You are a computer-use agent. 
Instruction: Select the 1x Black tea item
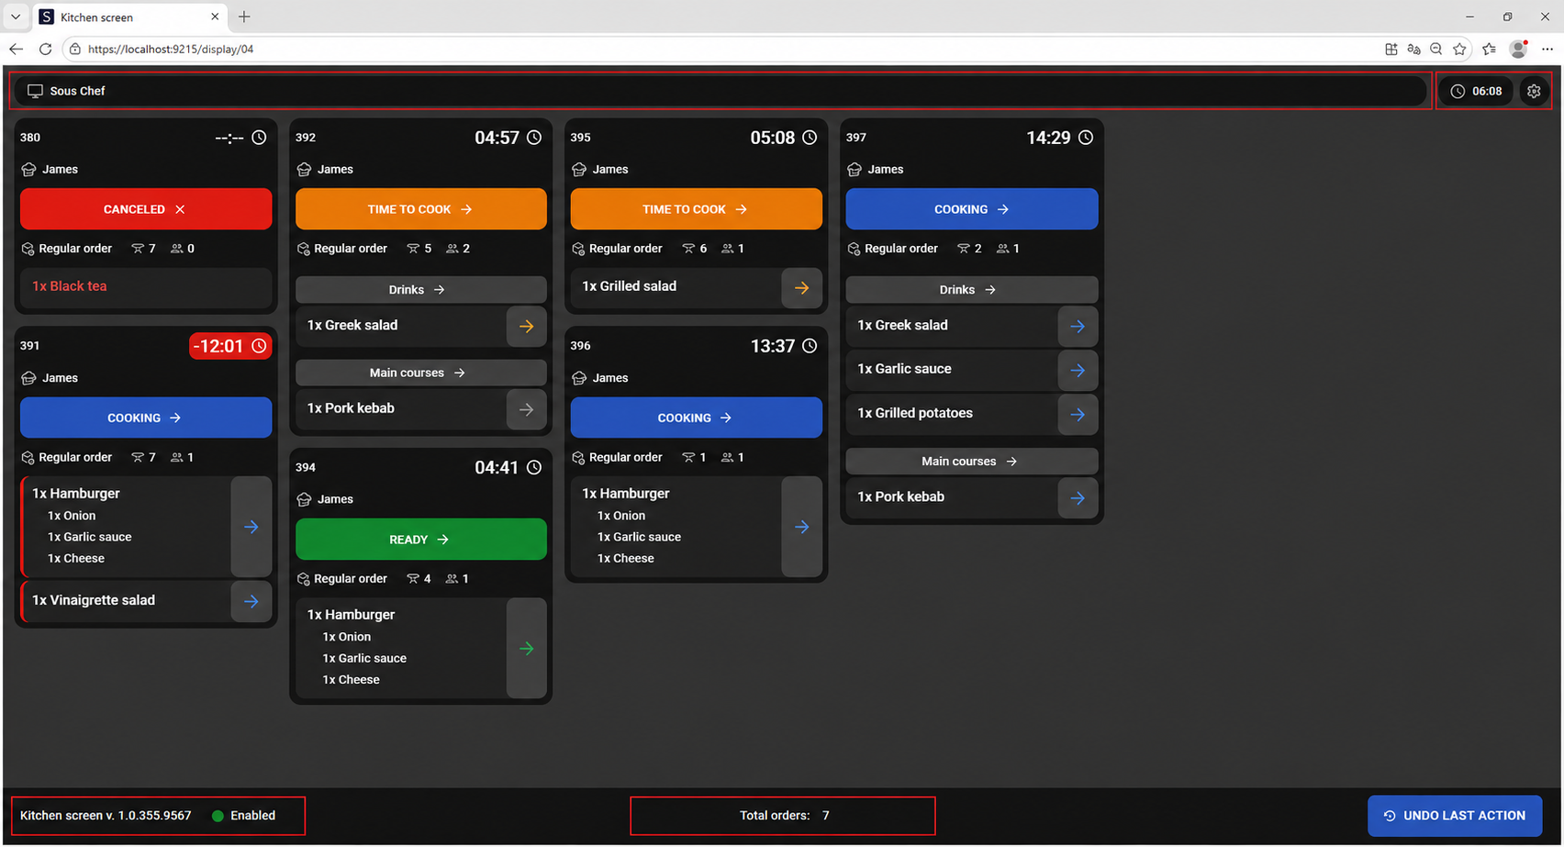pos(146,287)
